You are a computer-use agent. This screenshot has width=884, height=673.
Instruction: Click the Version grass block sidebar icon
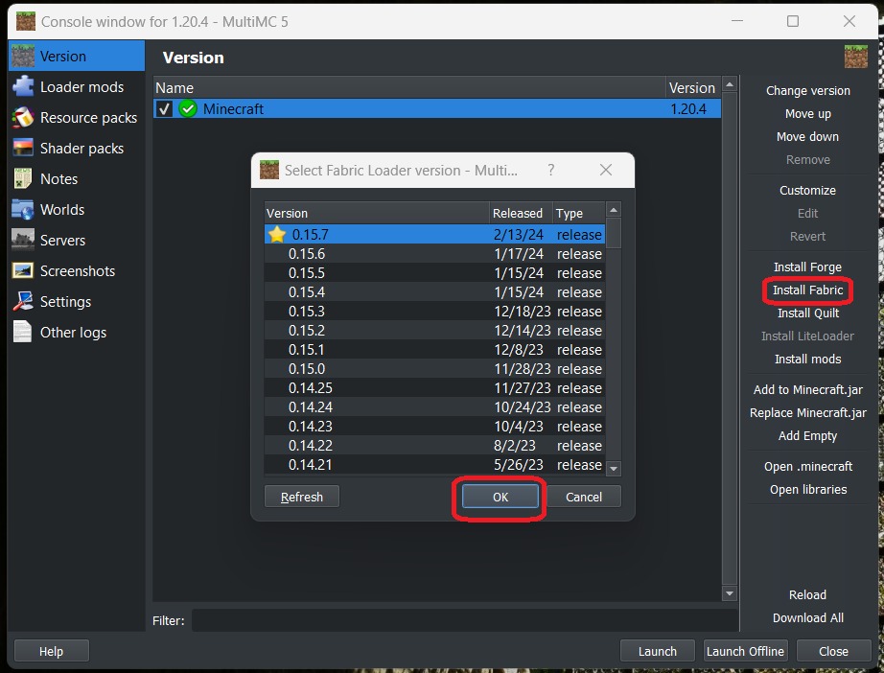[23, 56]
